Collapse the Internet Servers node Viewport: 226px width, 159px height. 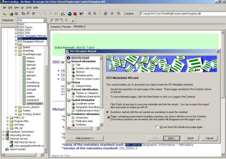3,139
